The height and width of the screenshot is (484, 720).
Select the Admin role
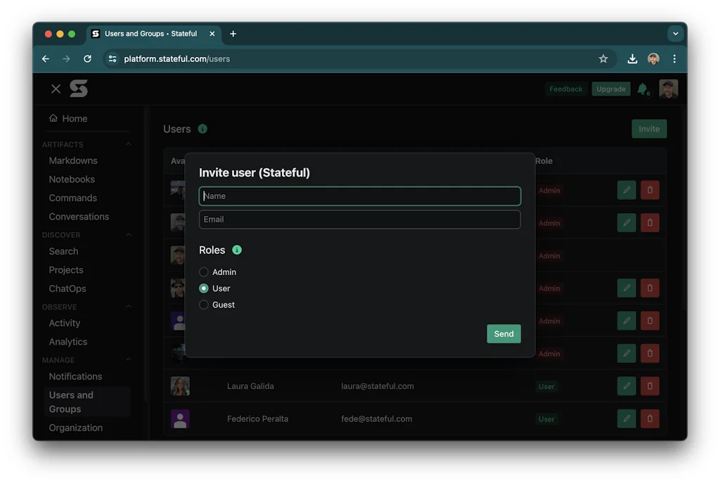[x=204, y=272]
